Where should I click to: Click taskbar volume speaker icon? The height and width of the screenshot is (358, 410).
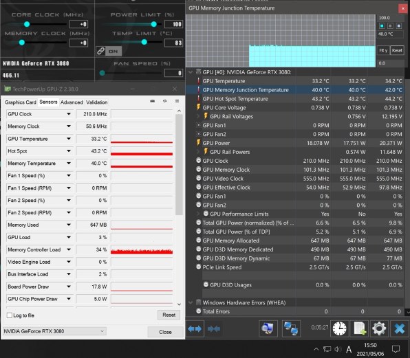click(x=338, y=349)
